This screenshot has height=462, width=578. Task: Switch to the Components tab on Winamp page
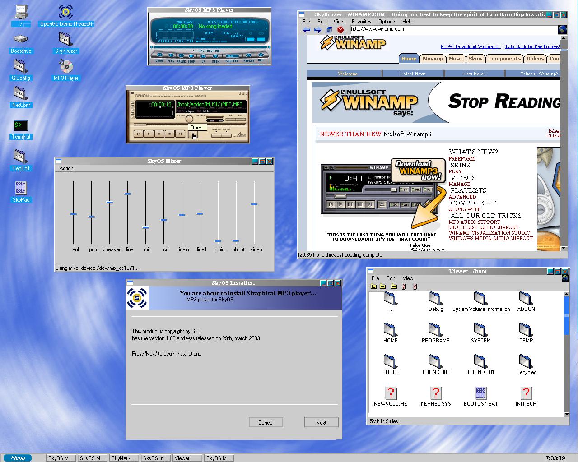pyautogui.click(x=504, y=59)
